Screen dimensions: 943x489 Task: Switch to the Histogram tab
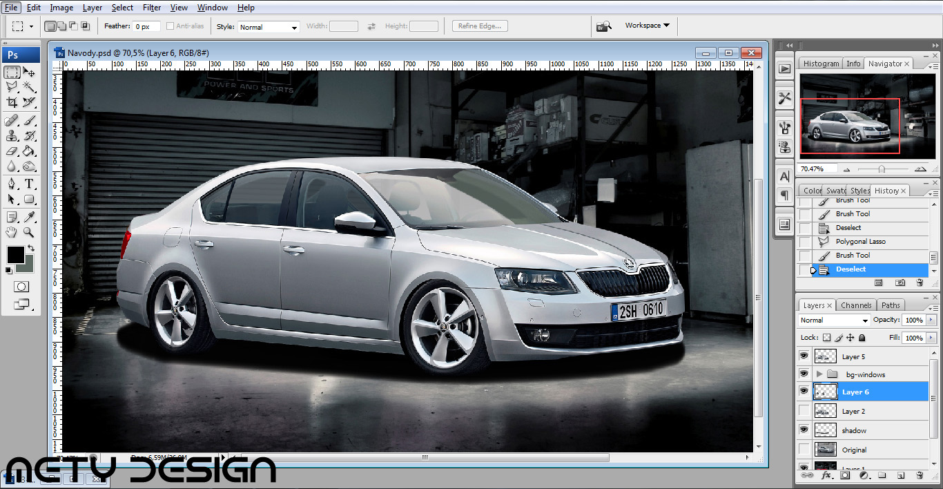click(x=821, y=64)
